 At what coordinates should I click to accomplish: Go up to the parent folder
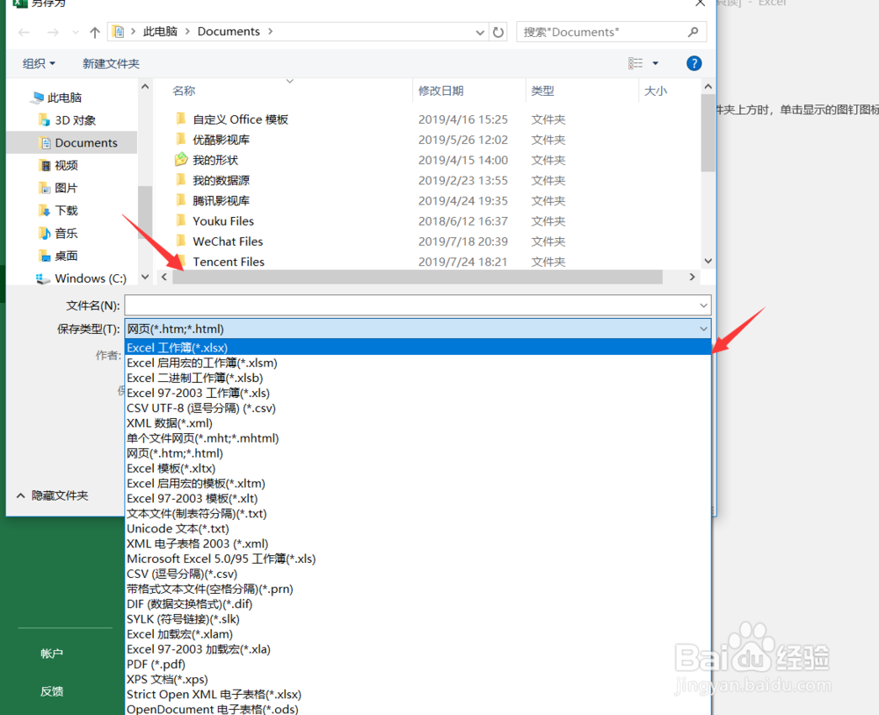click(x=94, y=32)
